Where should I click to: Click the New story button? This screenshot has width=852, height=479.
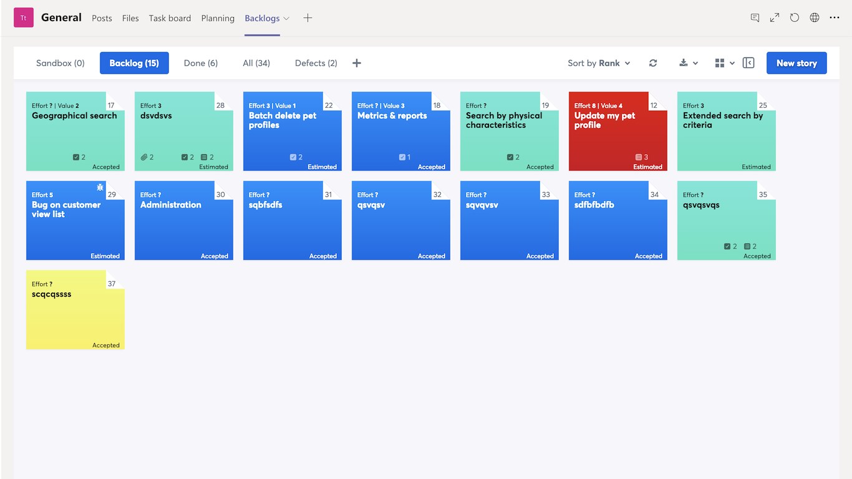(796, 63)
